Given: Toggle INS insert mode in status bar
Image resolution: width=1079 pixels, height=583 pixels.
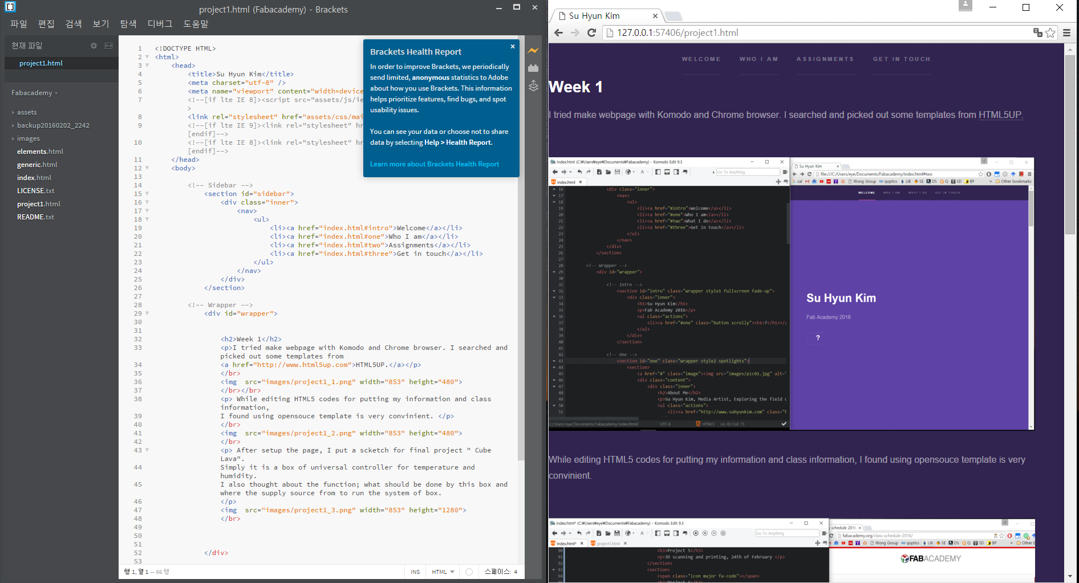Looking at the screenshot, I should 415,572.
